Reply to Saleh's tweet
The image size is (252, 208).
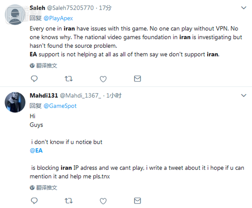click(x=34, y=79)
